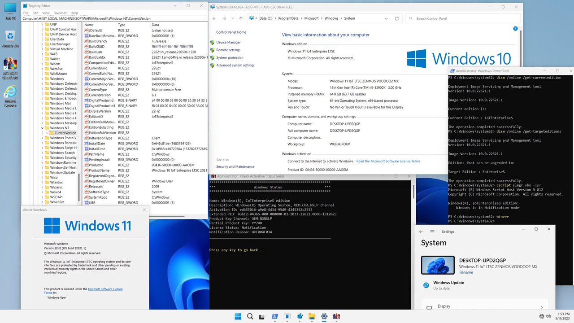This screenshot has width=574, height=323.
Task: Open taskbar Search magnifier icon
Action: (250, 316)
